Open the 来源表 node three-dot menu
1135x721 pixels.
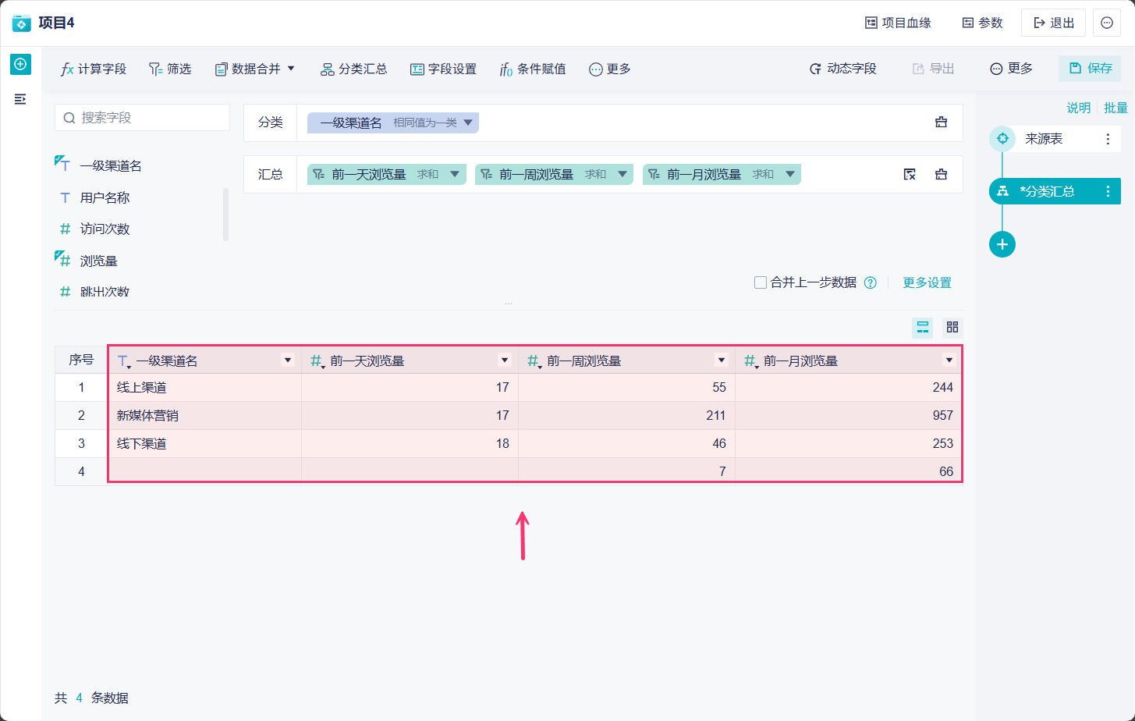coord(1108,139)
